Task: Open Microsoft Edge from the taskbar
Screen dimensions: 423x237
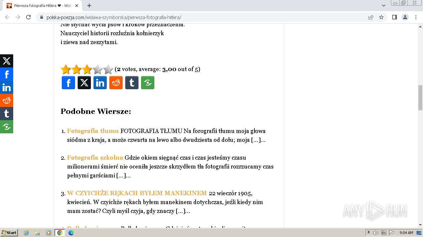Action: (x=71, y=233)
